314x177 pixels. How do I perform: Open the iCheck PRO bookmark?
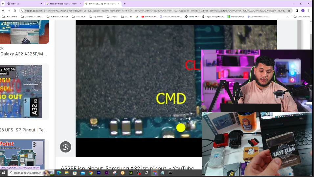pyautogui.click(x=192, y=17)
